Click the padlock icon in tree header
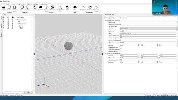This screenshot has height=100, width=178. coord(13,17)
